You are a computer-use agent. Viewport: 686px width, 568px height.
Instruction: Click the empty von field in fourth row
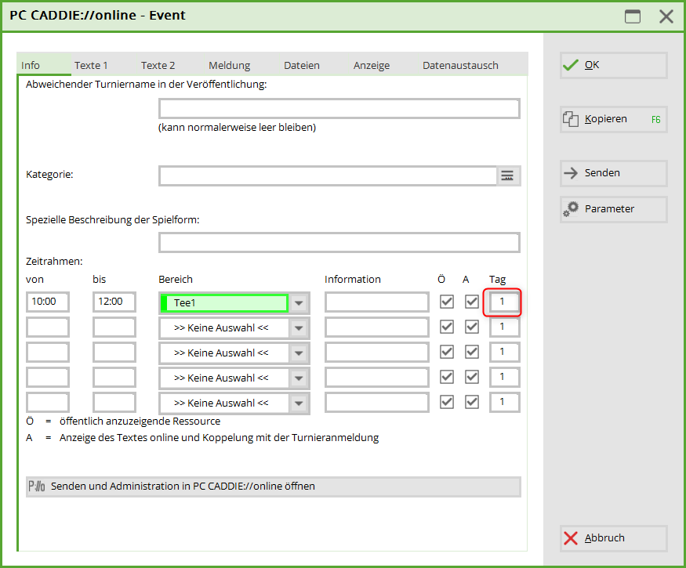pos(48,378)
